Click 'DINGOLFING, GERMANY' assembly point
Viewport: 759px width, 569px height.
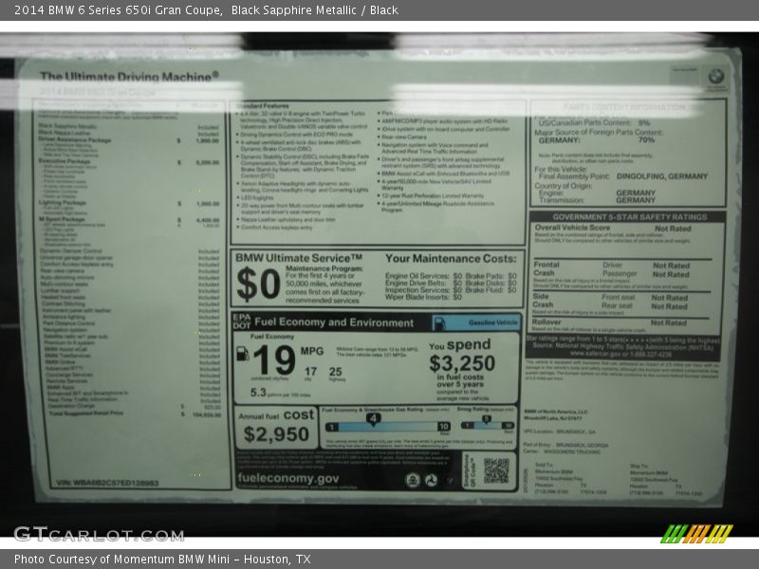[661, 176]
